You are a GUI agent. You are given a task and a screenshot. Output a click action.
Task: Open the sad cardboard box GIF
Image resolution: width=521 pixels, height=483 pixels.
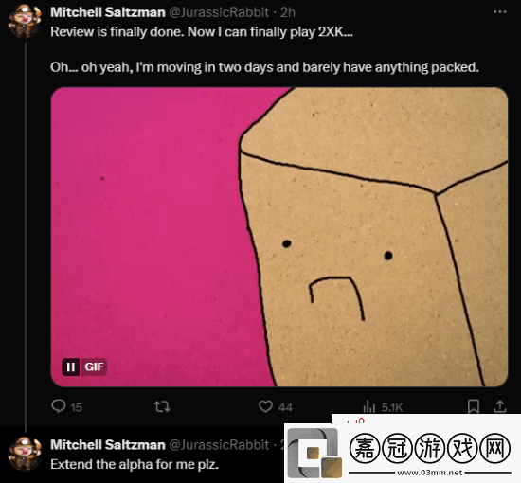click(279, 237)
